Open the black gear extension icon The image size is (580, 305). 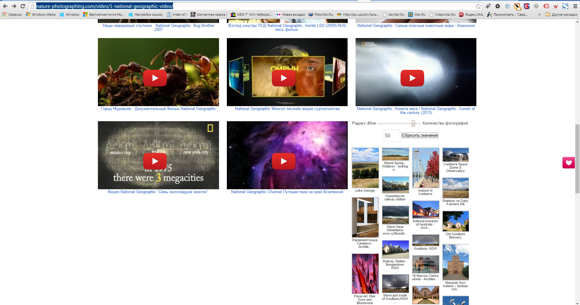(498, 6)
